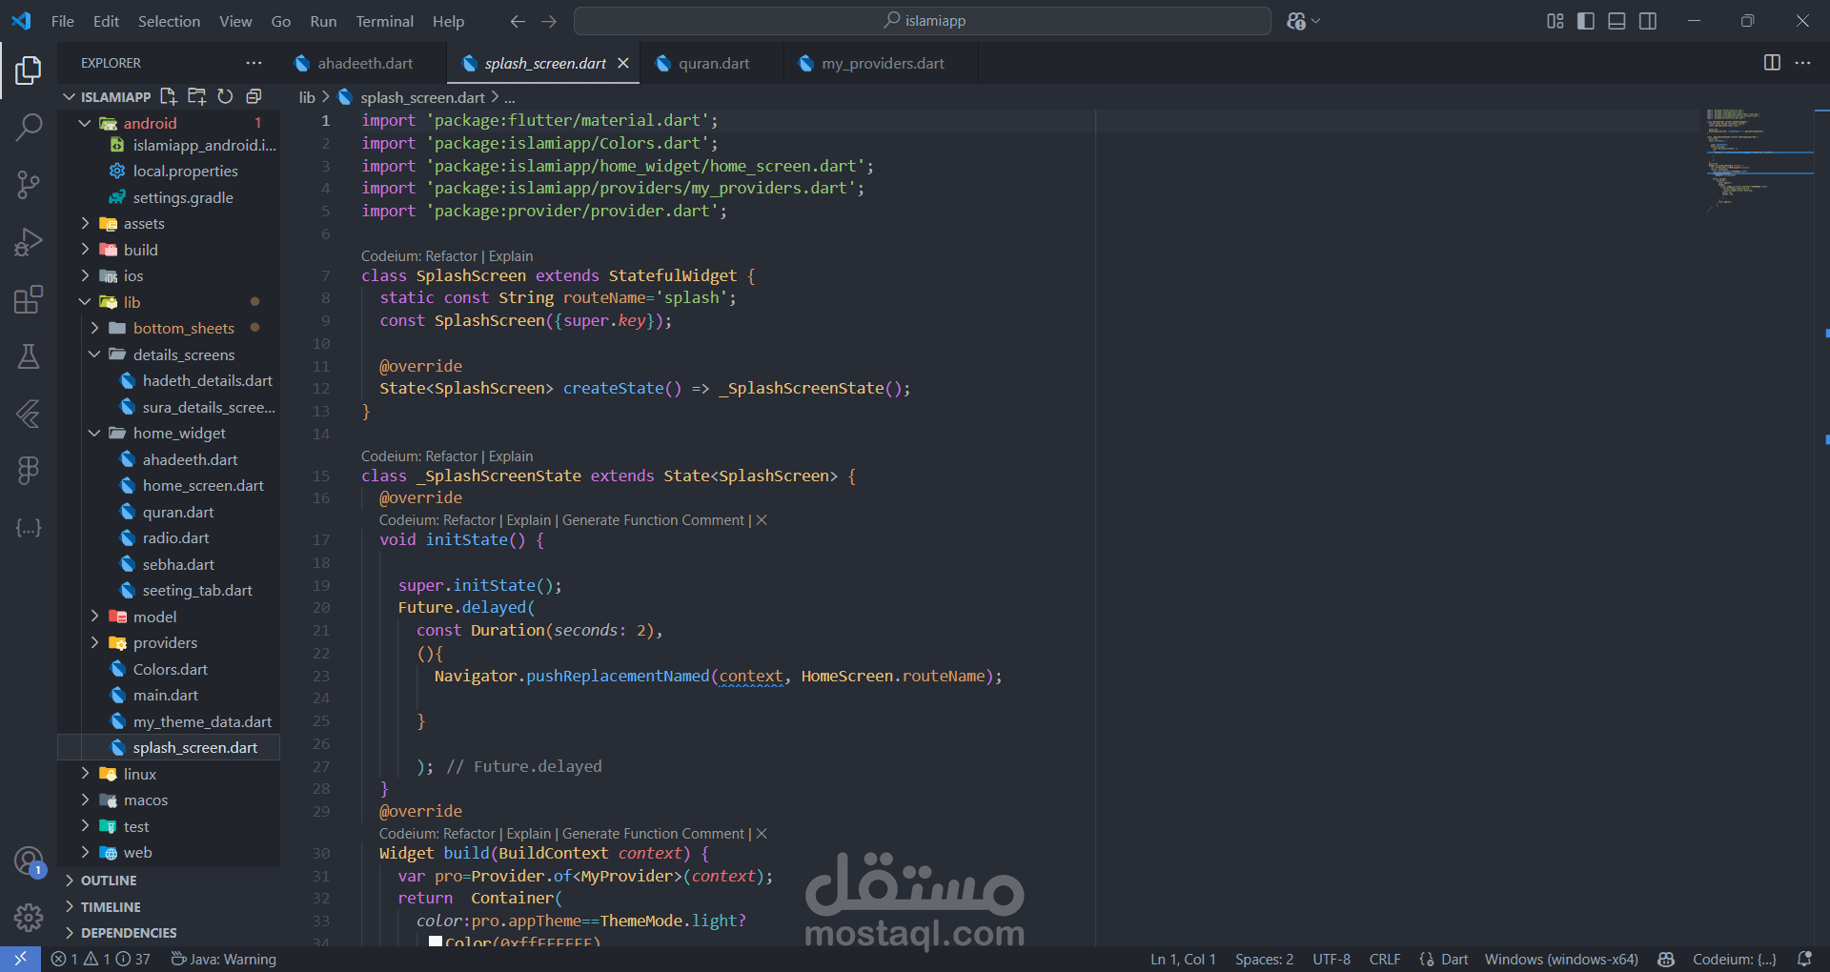1830x972 pixels.
Task: Open notifications bell in status bar
Action: pos(1804,959)
